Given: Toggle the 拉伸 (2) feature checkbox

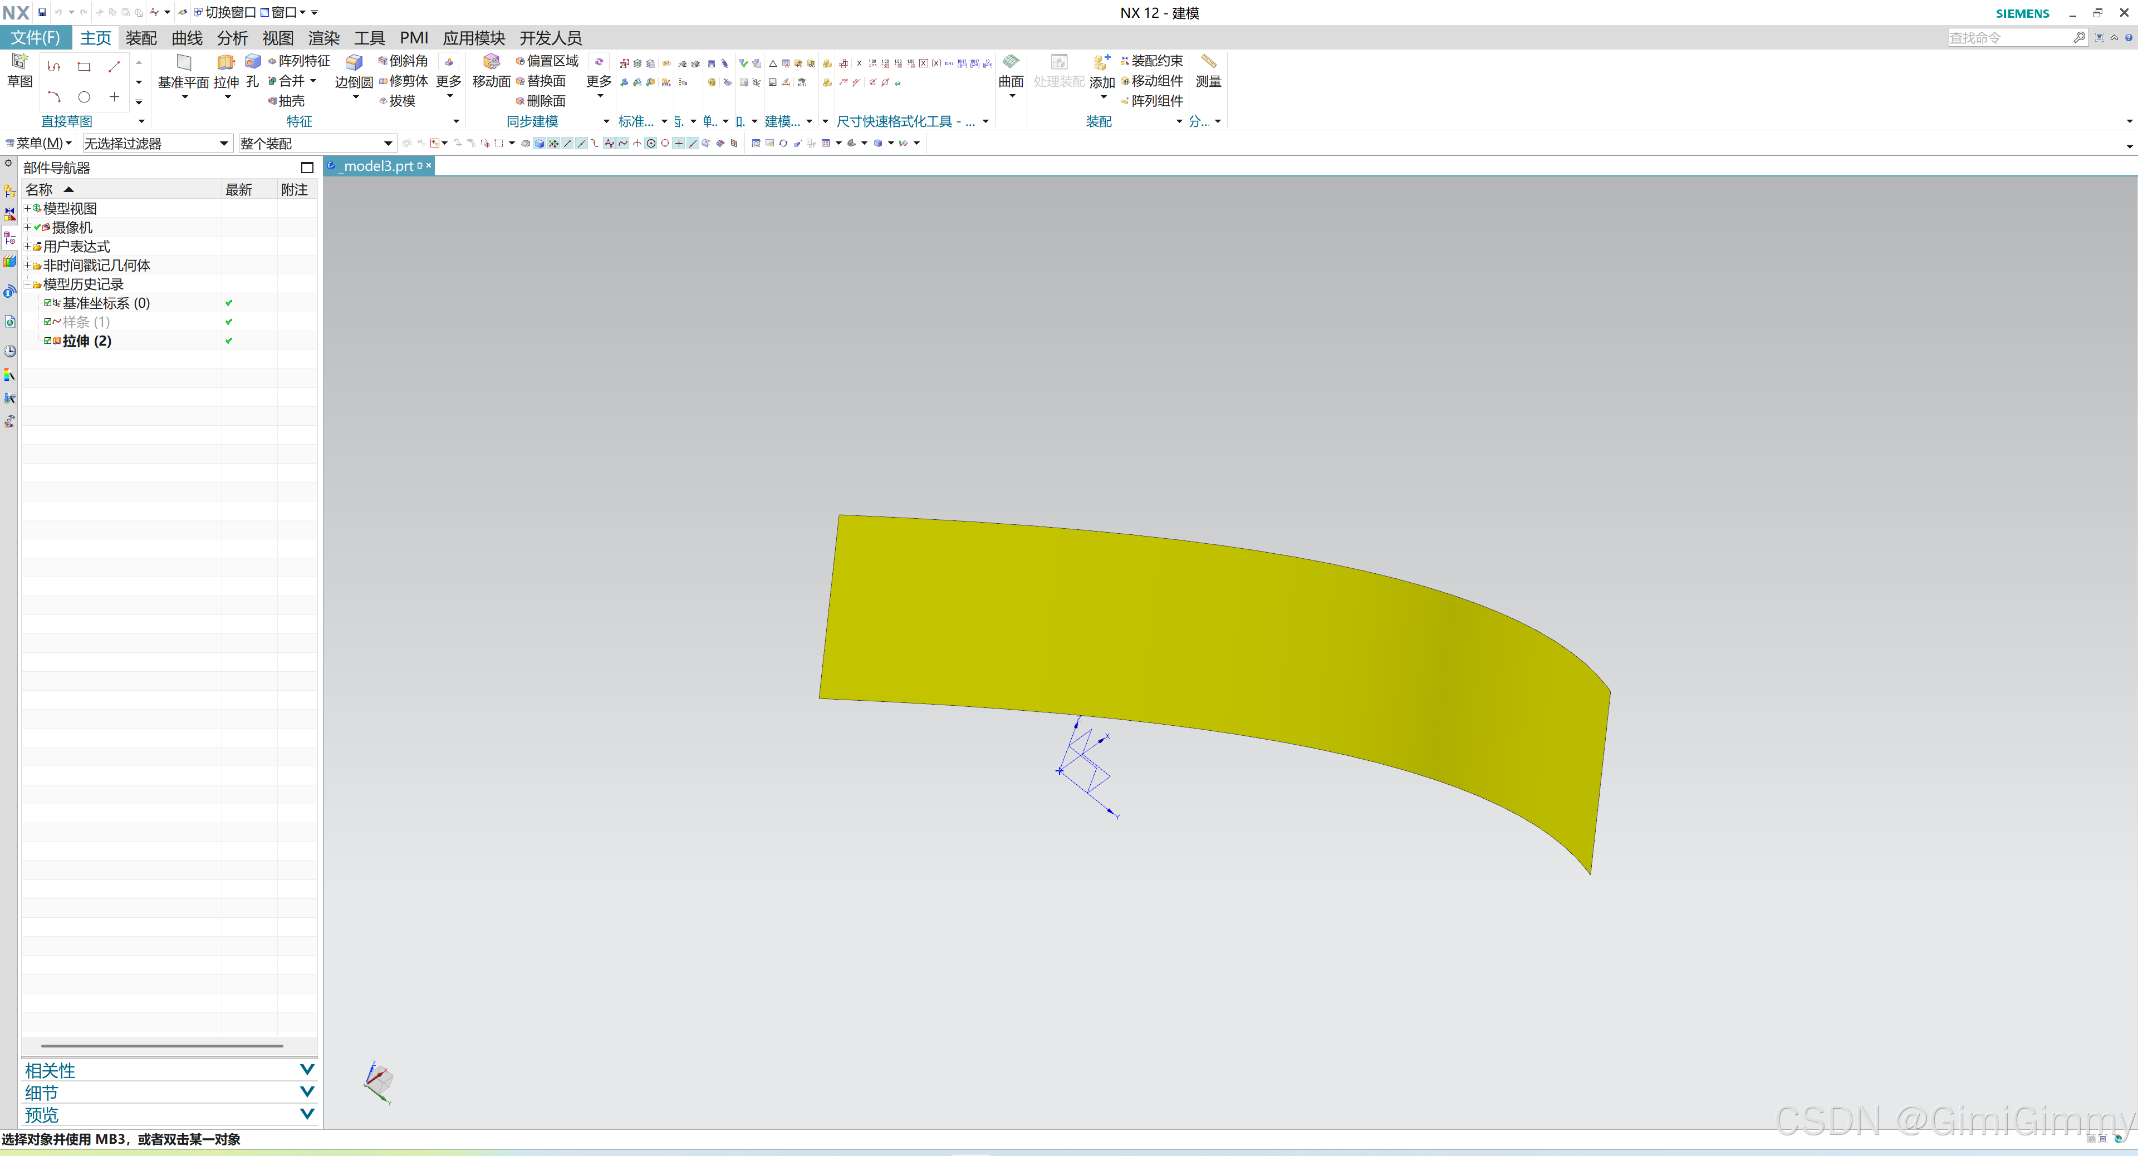Looking at the screenshot, I should tap(48, 341).
